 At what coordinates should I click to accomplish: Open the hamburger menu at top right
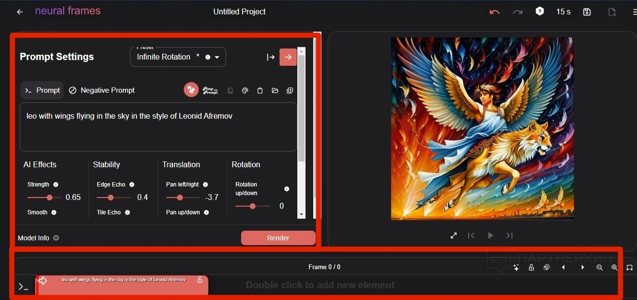click(x=634, y=12)
